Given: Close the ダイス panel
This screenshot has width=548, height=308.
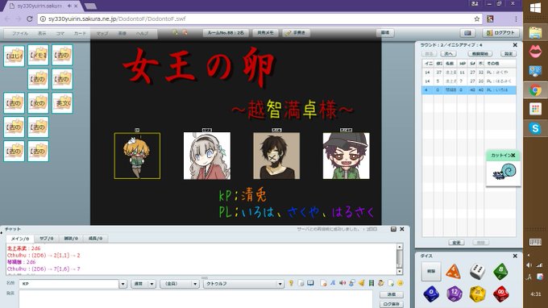Looking at the screenshot, I should pos(515,256).
